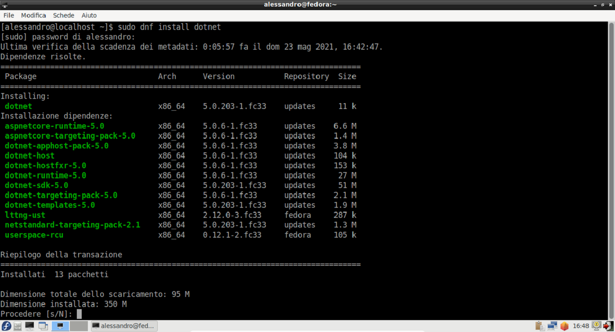Click the package name userspace-rcu
The width and height of the screenshot is (615, 332).
click(x=34, y=235)
